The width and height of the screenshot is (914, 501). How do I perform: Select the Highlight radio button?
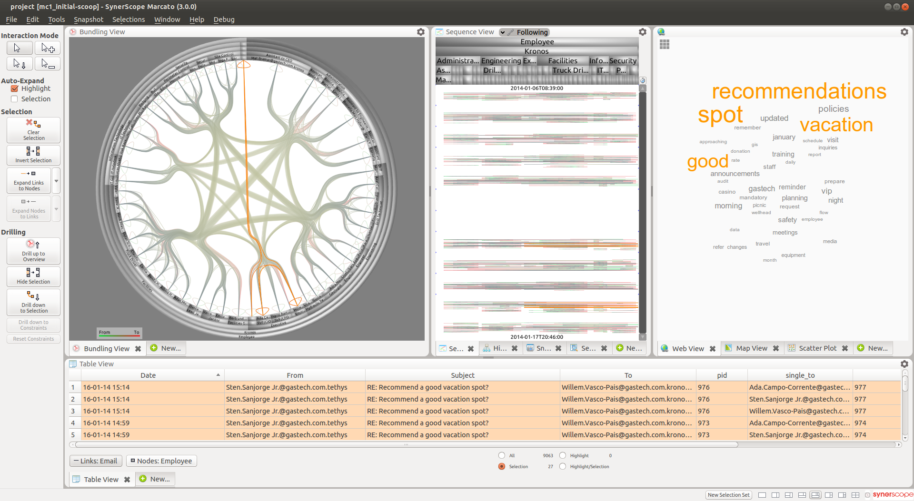563,456
